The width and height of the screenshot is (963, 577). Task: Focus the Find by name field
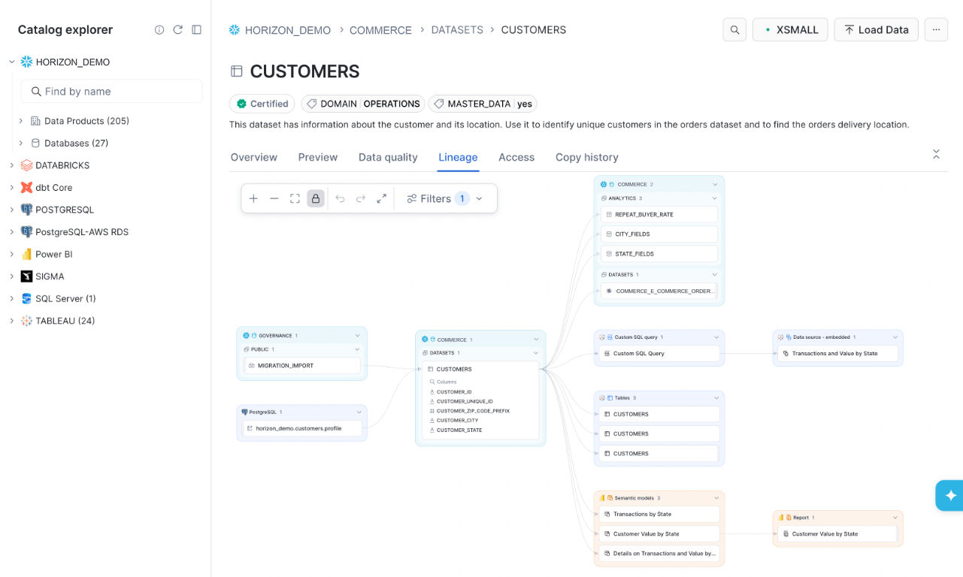click(111, 91)
